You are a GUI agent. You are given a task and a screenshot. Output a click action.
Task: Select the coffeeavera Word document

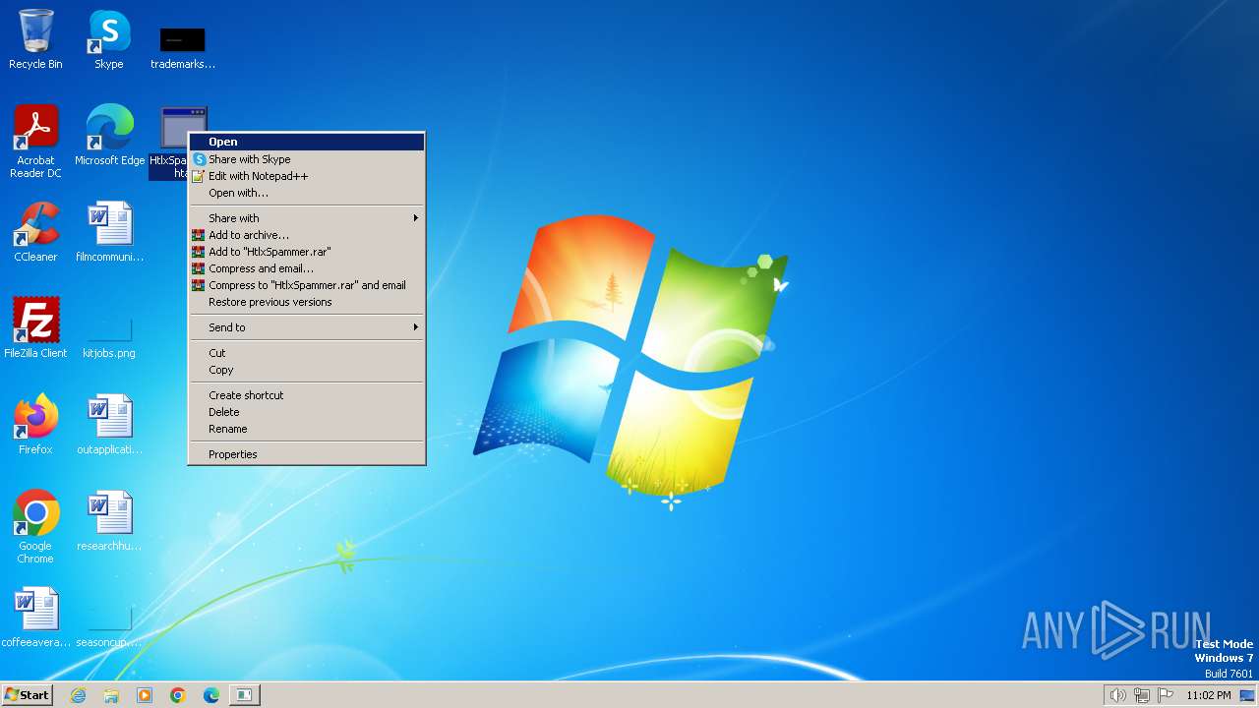(35, 618)
